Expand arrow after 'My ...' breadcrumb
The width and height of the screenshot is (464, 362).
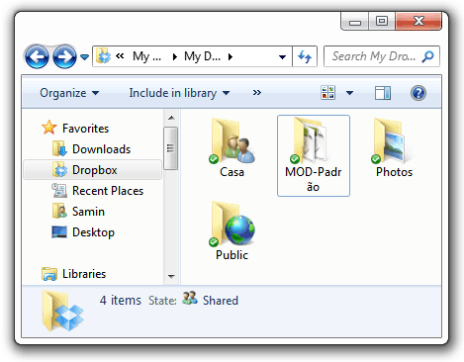point(175,57)
